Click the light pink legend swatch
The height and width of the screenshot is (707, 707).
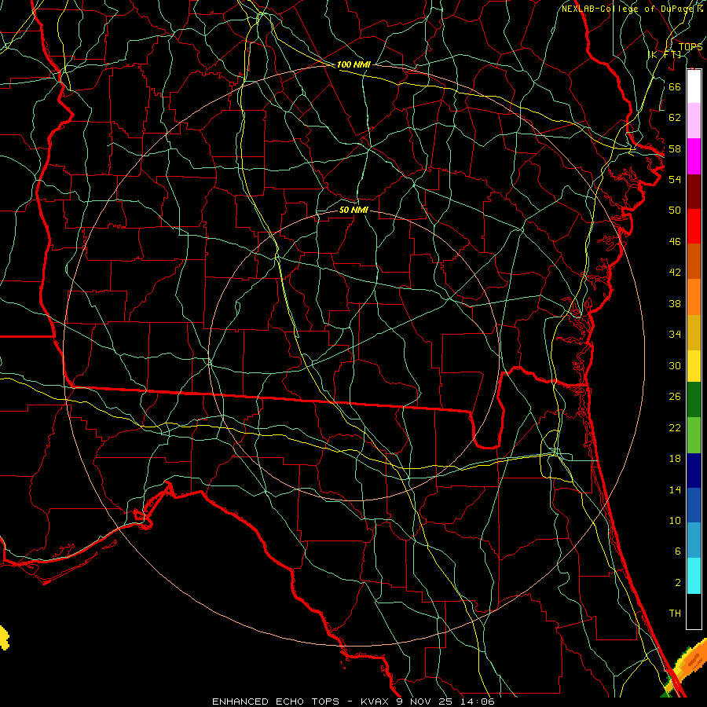tap(694, 120)
